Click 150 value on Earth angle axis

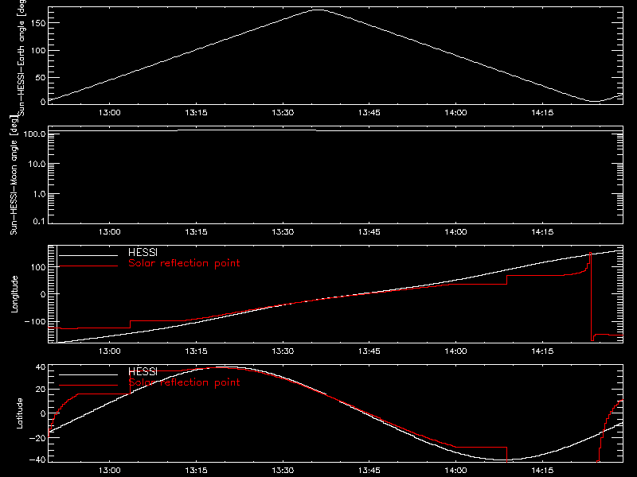[38, 23]
